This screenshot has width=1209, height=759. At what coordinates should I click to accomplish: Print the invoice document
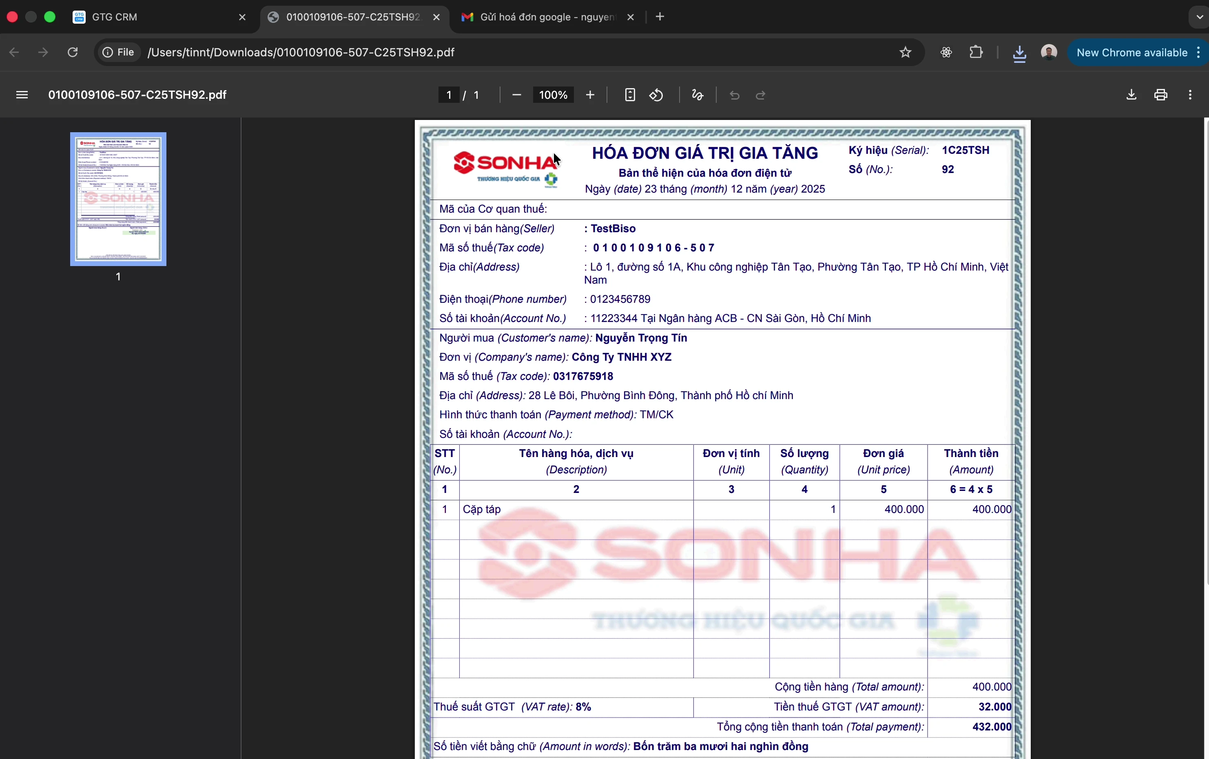coord(1162,95)
